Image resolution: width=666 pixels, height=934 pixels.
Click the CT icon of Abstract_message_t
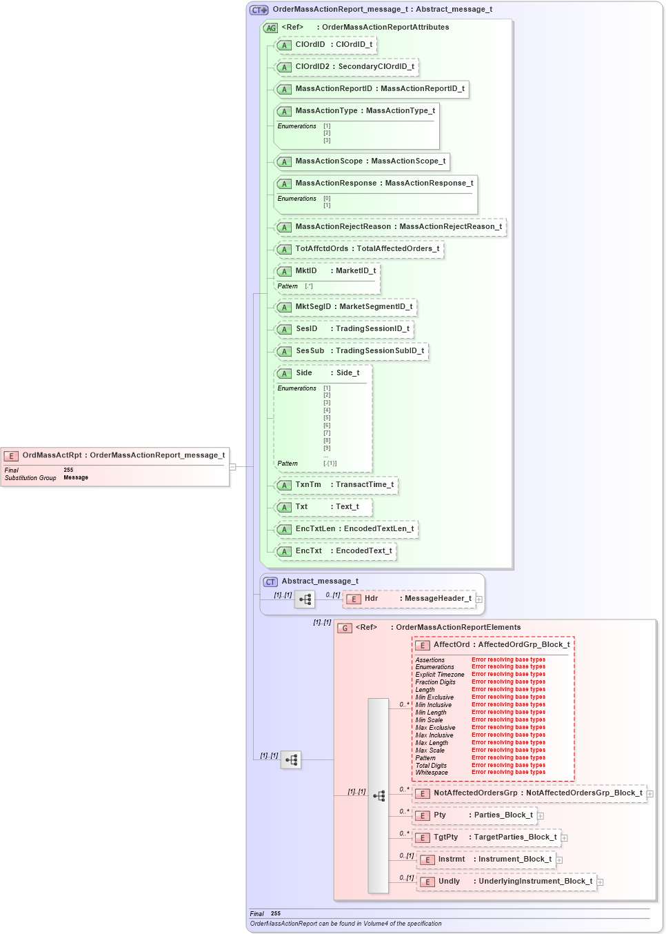(270, 581)
